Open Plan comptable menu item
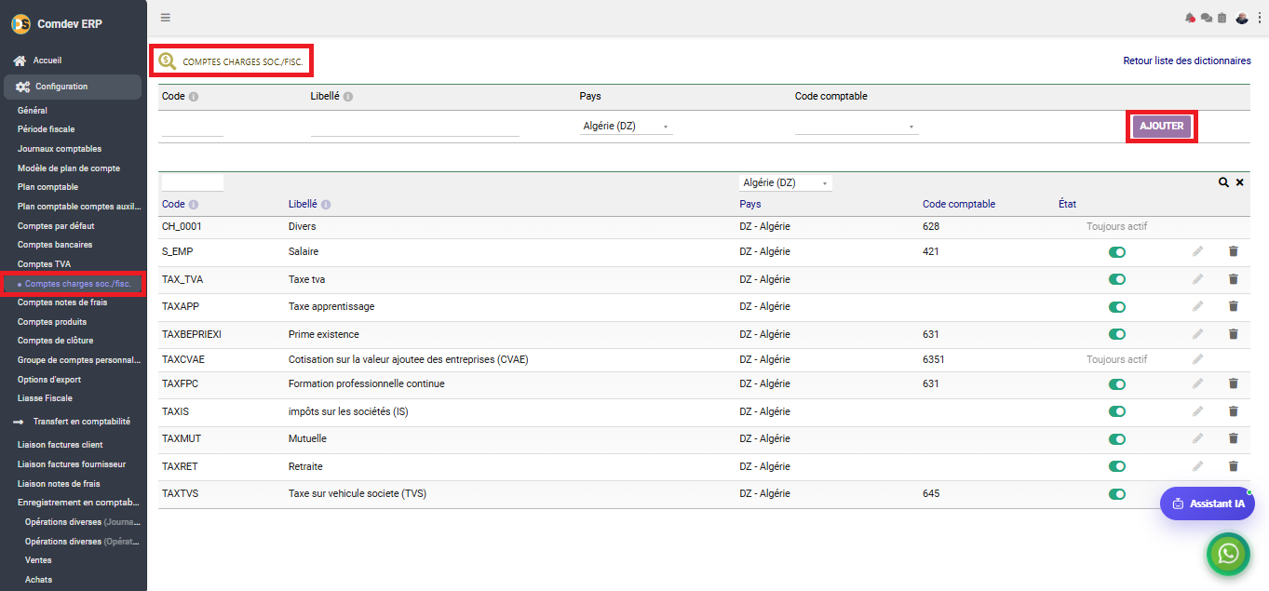The height and width of the screenshot is (591, 1269). click(47, 187)
